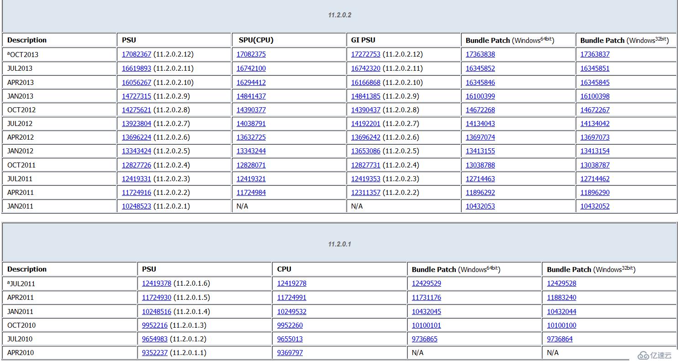Click SPU link 16742100
The width and height of the screenshot is (679, 361).
point(251,68)
